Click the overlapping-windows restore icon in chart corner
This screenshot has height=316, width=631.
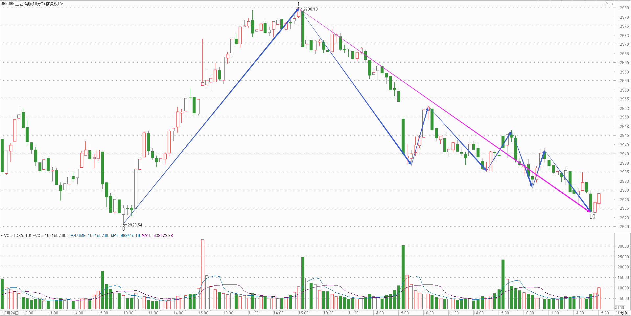(612, 4)
